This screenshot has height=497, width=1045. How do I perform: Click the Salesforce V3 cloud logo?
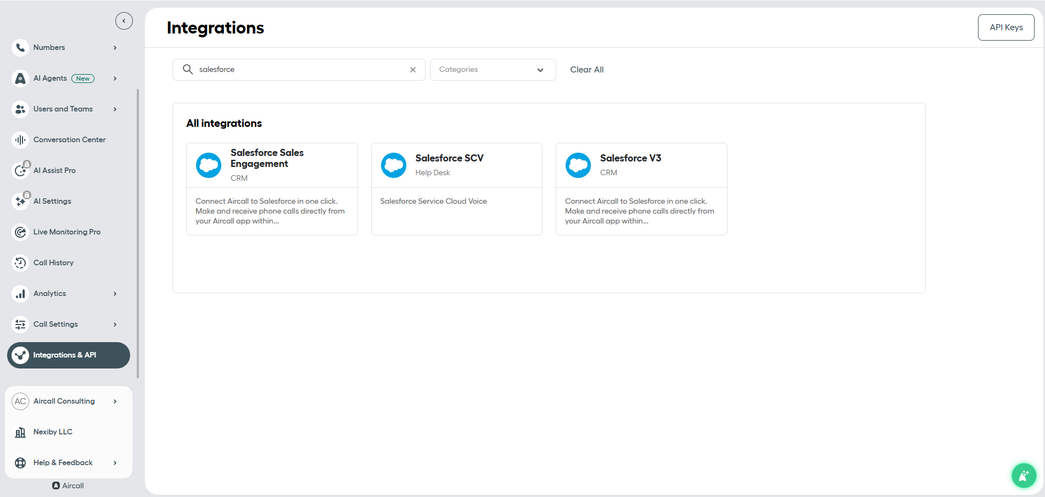[x=578, y=165]
